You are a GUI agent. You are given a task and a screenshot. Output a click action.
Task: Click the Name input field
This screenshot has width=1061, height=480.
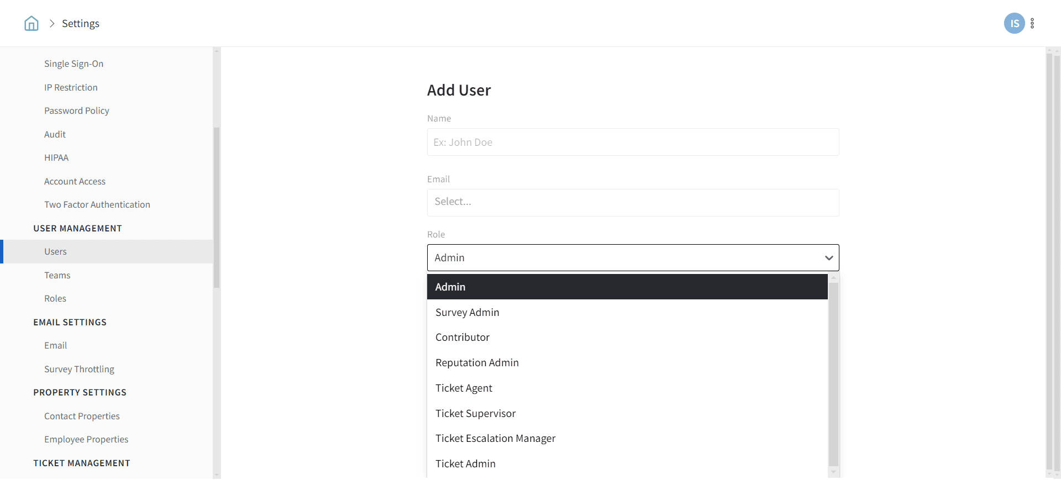coord(632,143)
